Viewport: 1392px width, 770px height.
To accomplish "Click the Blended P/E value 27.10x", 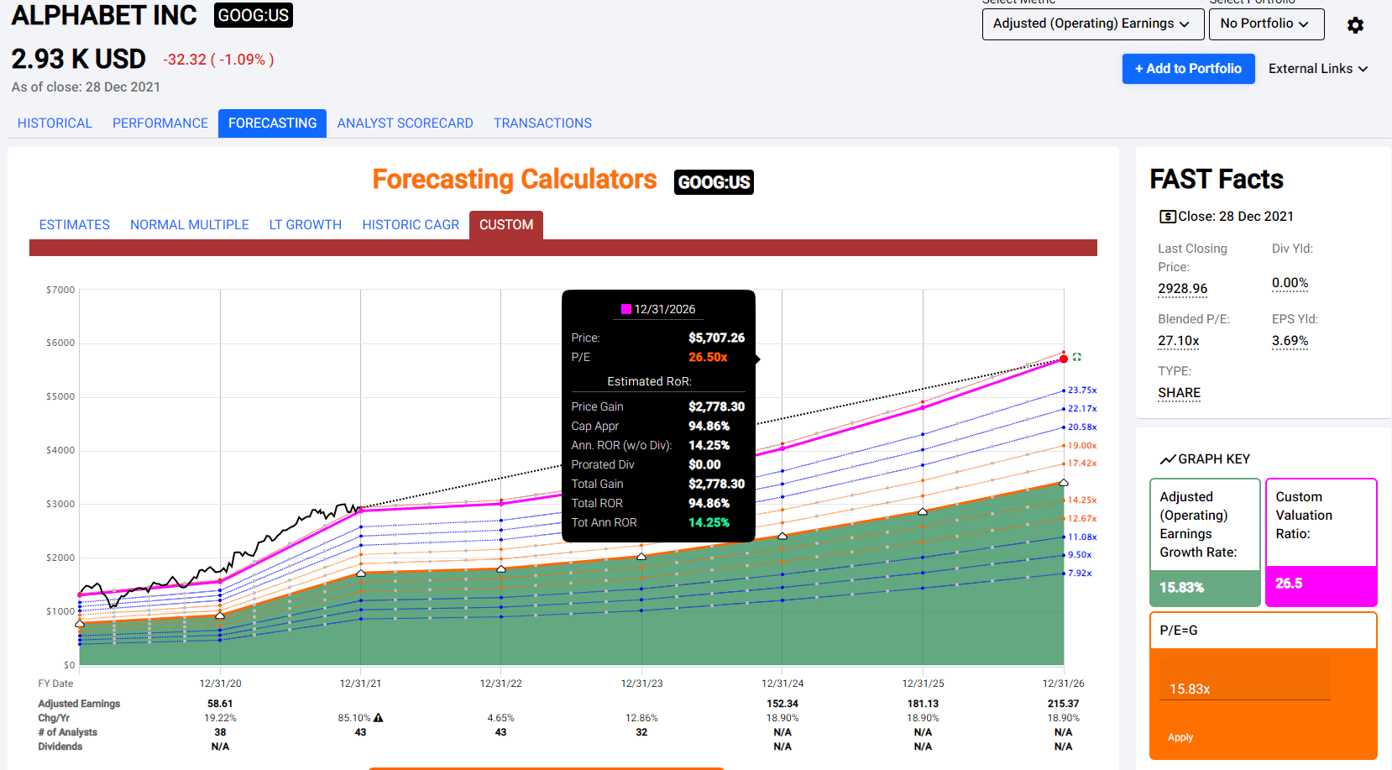I will [1179, 341].
